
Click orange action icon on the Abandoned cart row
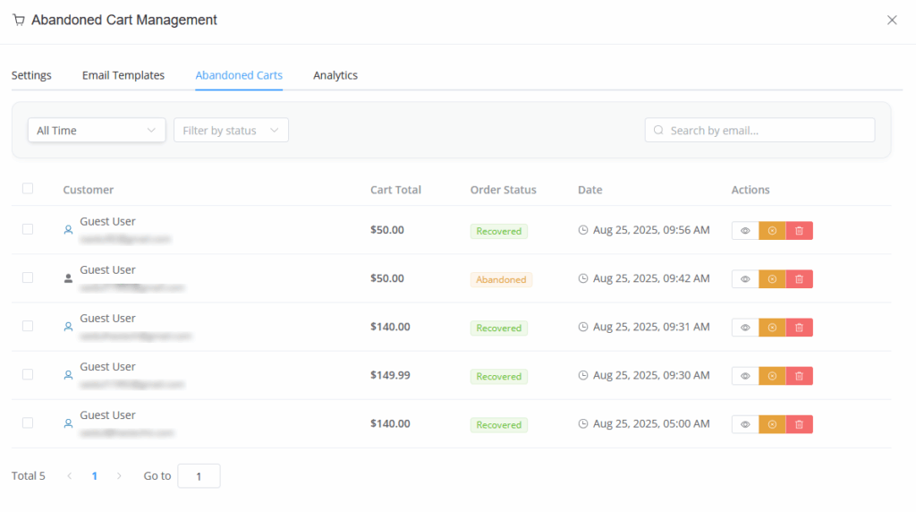click(772, 279)
